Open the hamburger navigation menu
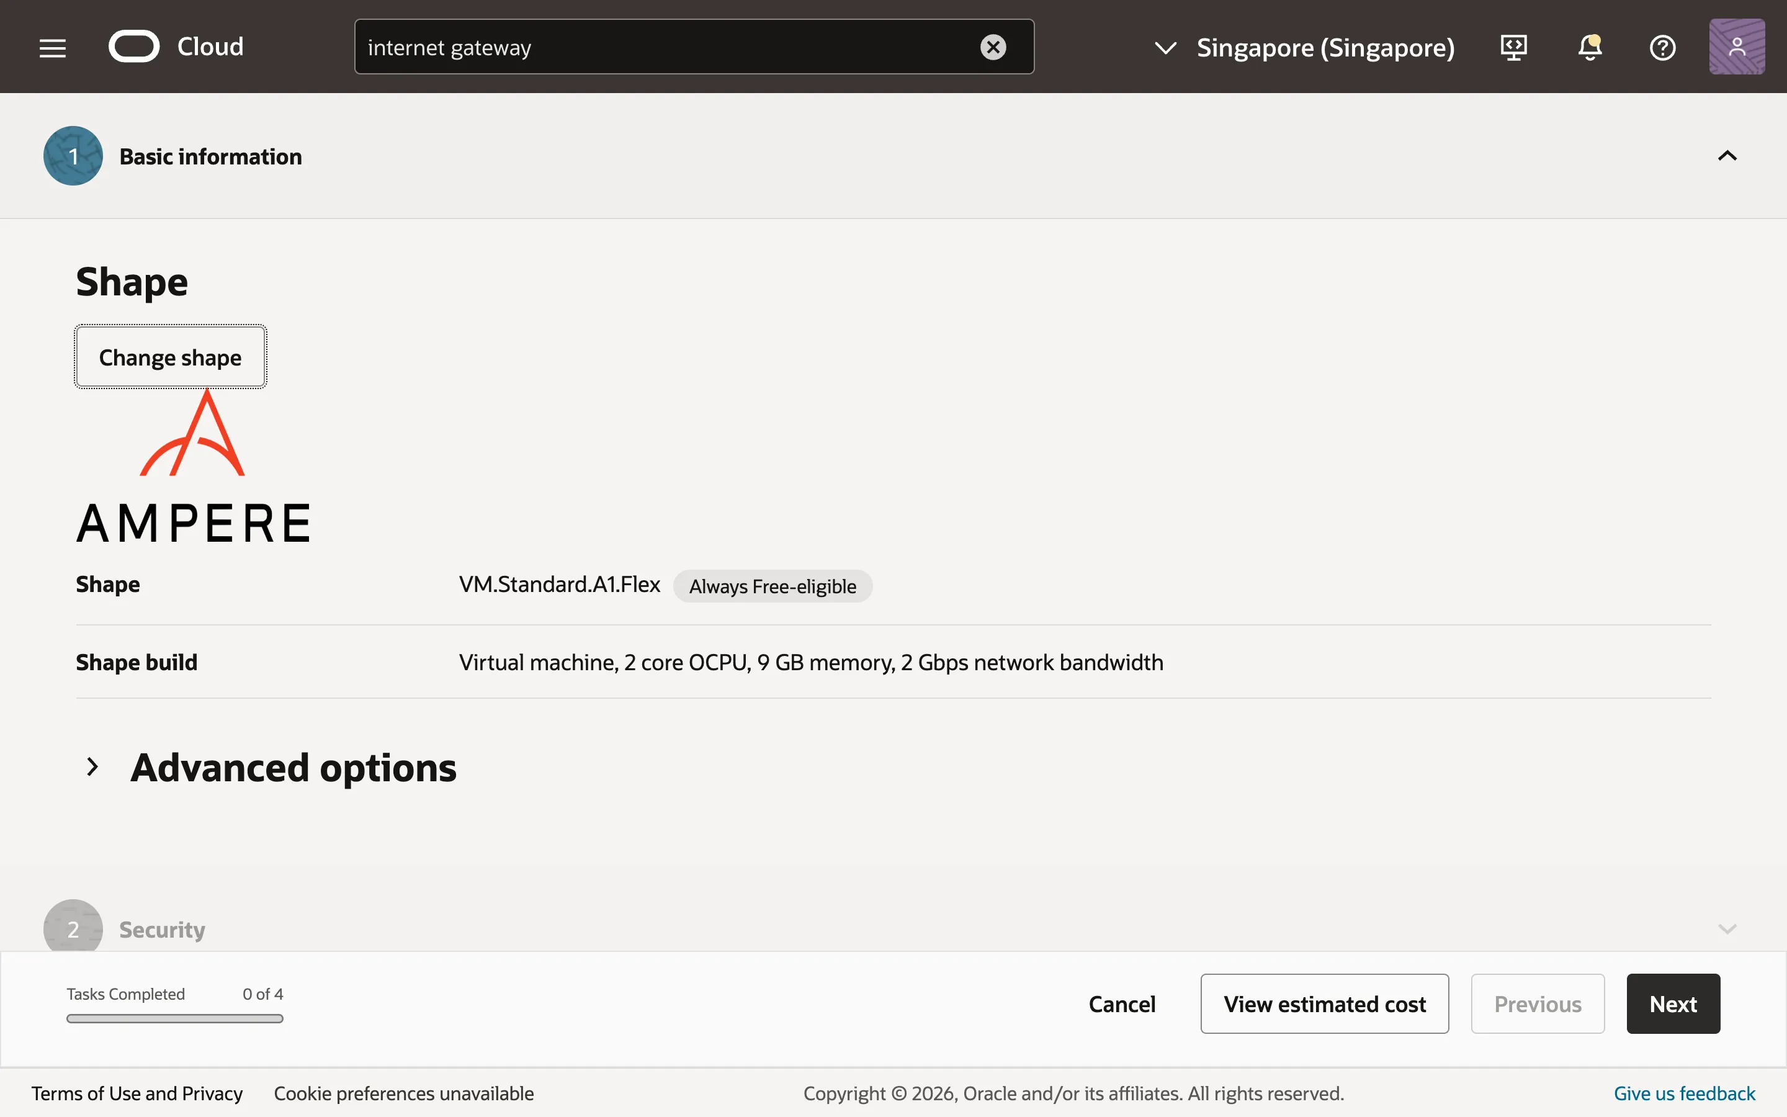The image size is (1787, 1117). (x=52, y=47)
